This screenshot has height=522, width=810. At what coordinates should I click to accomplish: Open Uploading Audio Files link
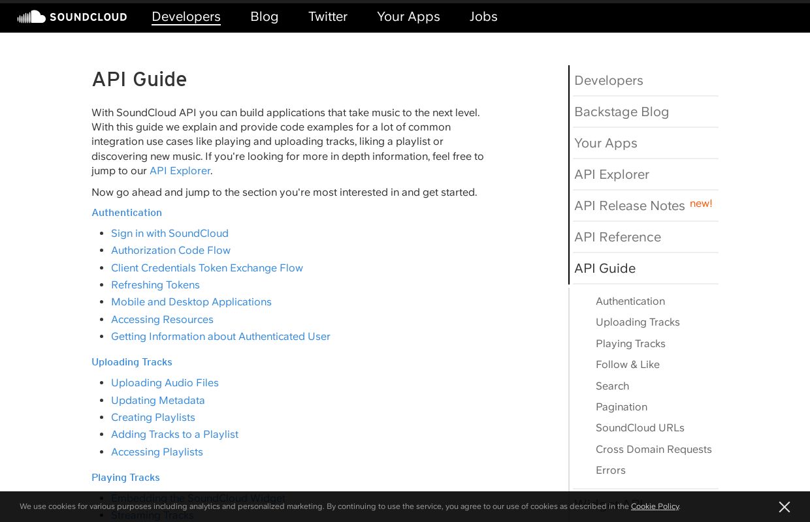[x=165, y=383]
